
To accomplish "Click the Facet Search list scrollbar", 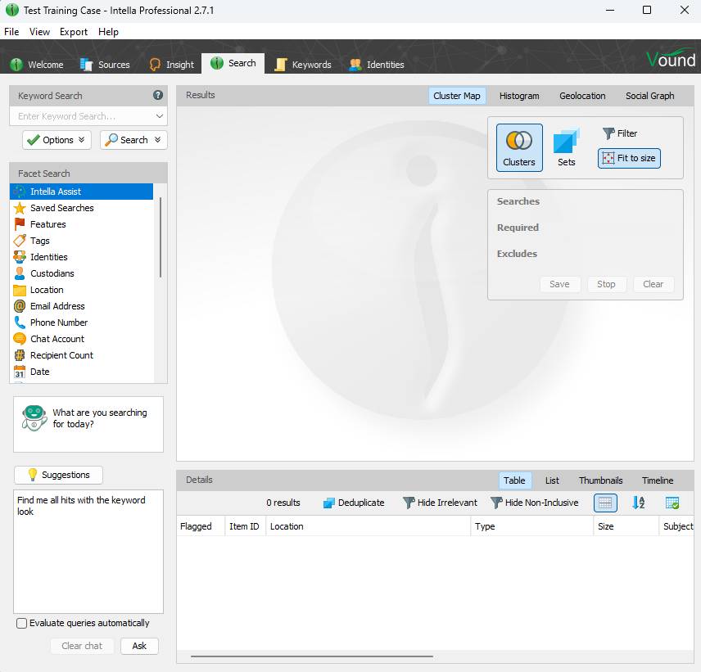I will click(161, 237).
